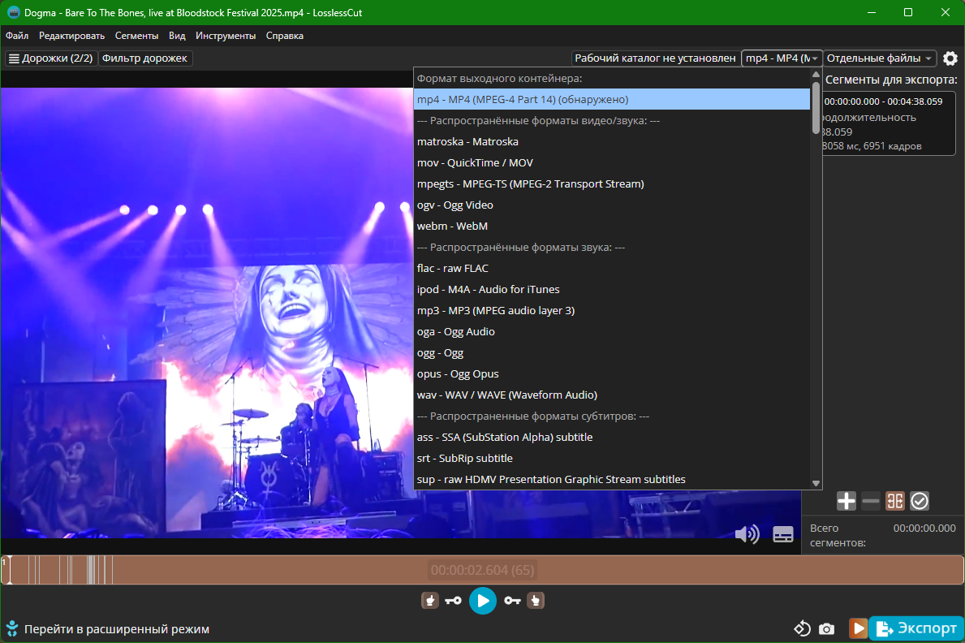Click the brown timeline bar
965x643 pixels.
tap(482, 570)
